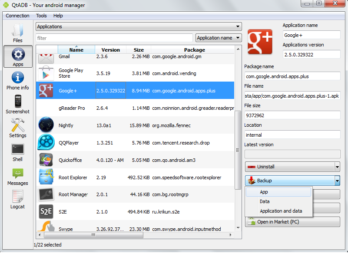The width and height of the screenshot is (348, 253).
Task: Click the filter text field
Action: tap(114, 38)
